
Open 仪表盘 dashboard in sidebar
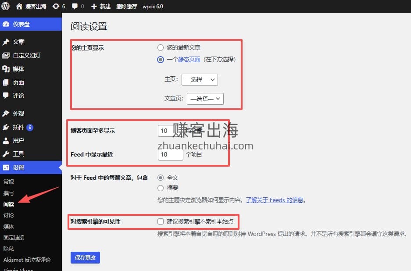click(21, 24)
